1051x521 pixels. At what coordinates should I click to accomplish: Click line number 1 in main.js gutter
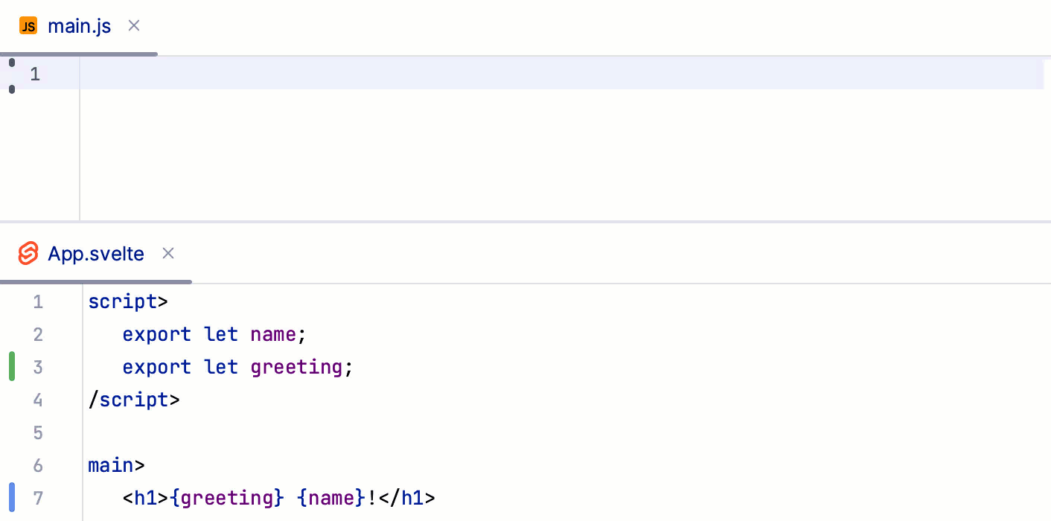pyautogui.click(x=34, y=74)
